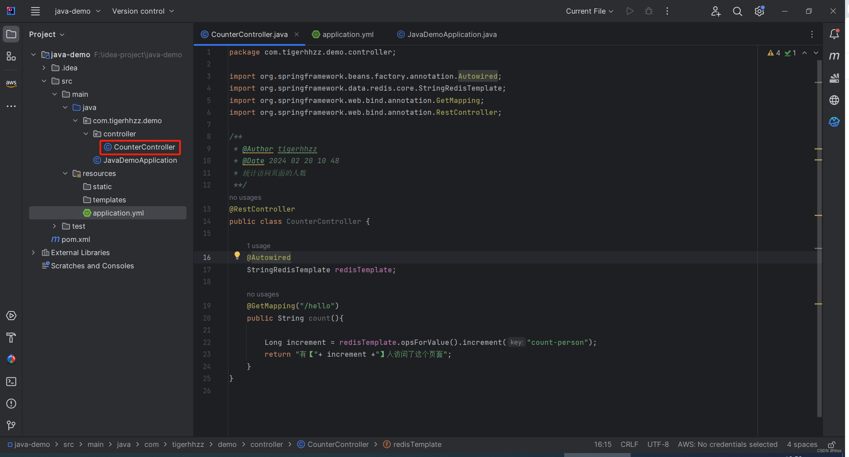This screenshot has width=849, height=457.
Task: Jump to next highlighted error arrow
Action: (x=816, y=53)
